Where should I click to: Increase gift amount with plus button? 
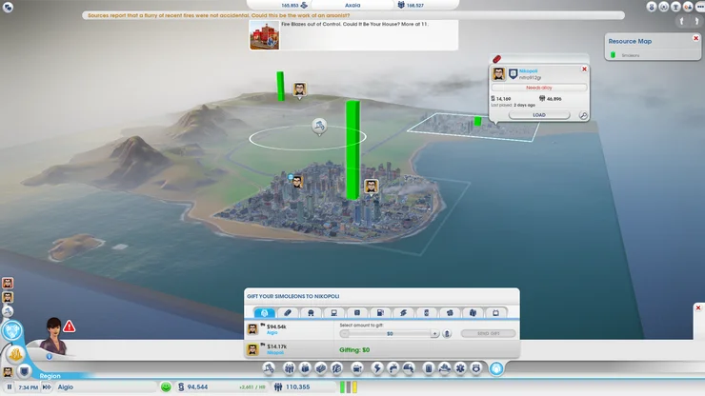[x=434, y=333]
